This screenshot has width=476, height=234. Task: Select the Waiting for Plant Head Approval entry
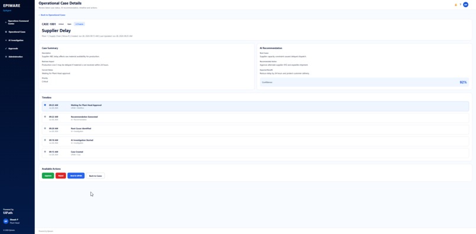pos(255,106)
